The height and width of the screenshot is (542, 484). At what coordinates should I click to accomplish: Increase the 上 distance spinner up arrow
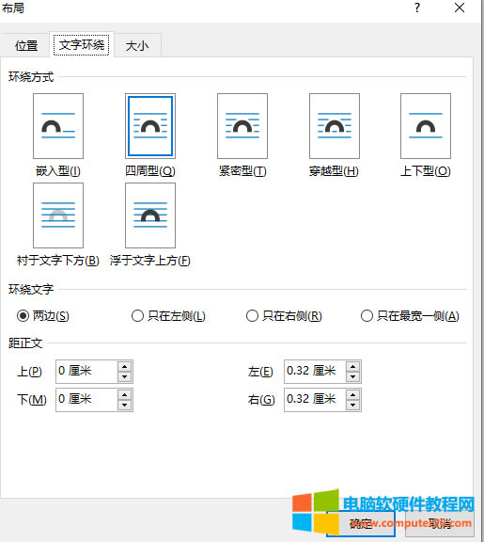pyautogui.click(x=124, y=366)
